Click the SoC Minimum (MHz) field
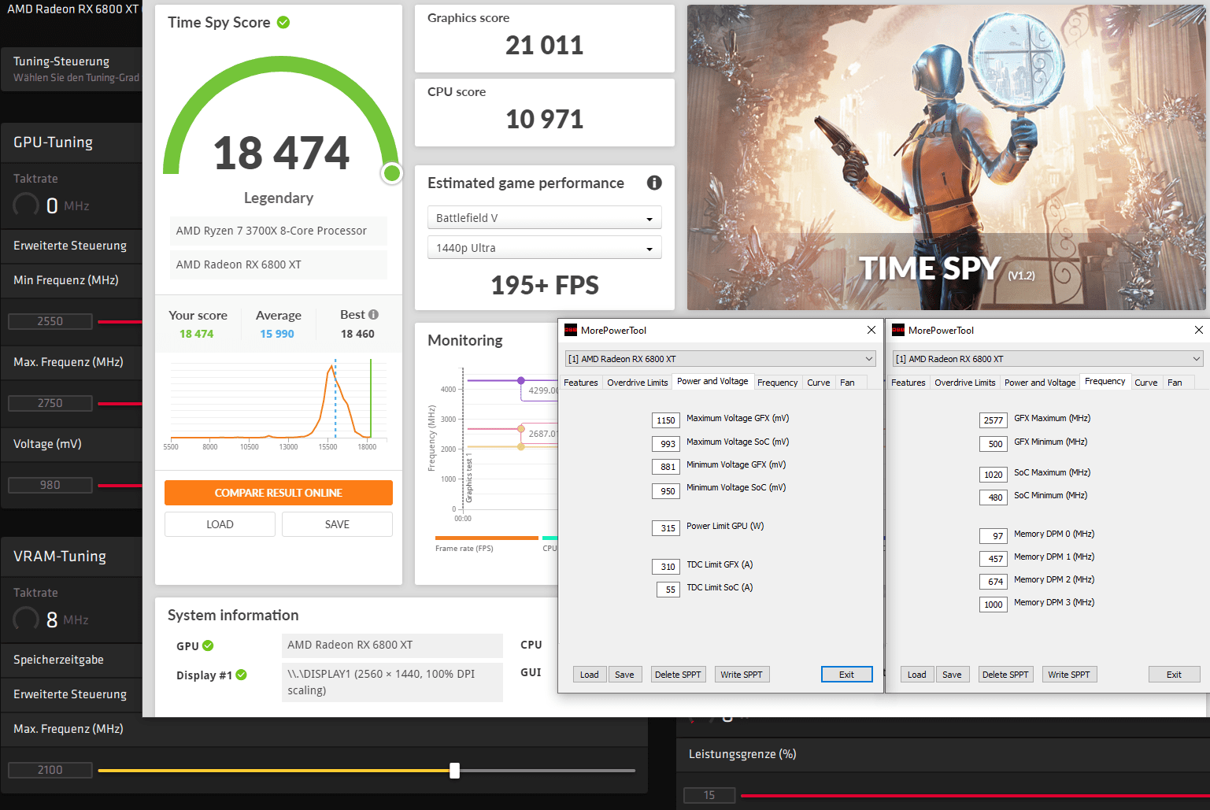Screen dimensions: 1210x810 click(994, 497)
